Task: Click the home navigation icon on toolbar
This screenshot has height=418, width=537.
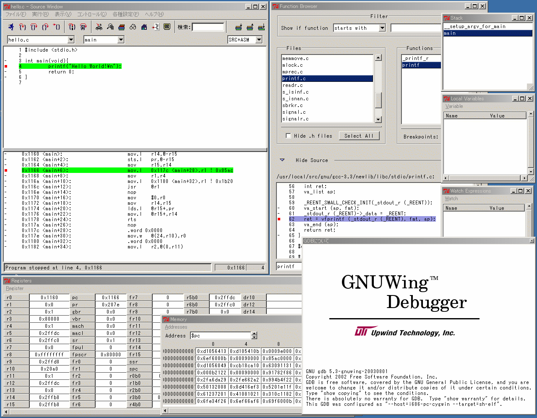Action: pyautogui.click(x=144, y=27)
